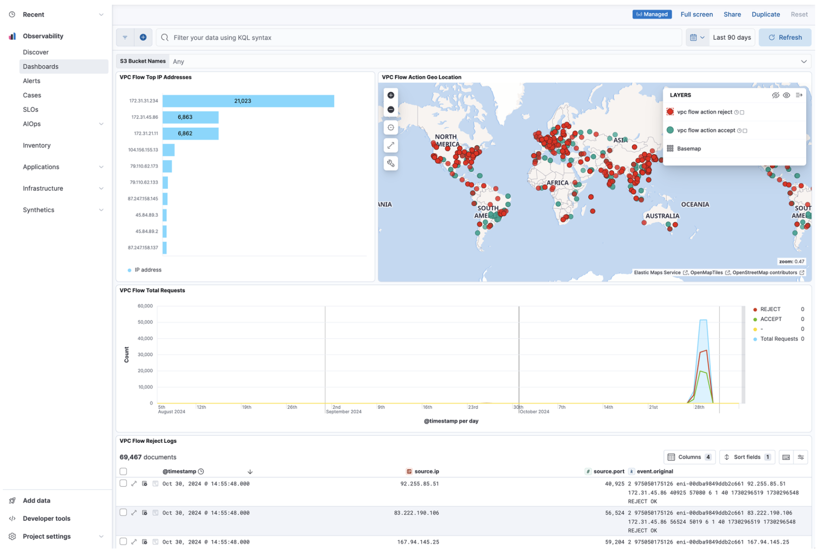818x557 pixels.
Task: Click the add panel plus icon
Action: coord(143,37)
